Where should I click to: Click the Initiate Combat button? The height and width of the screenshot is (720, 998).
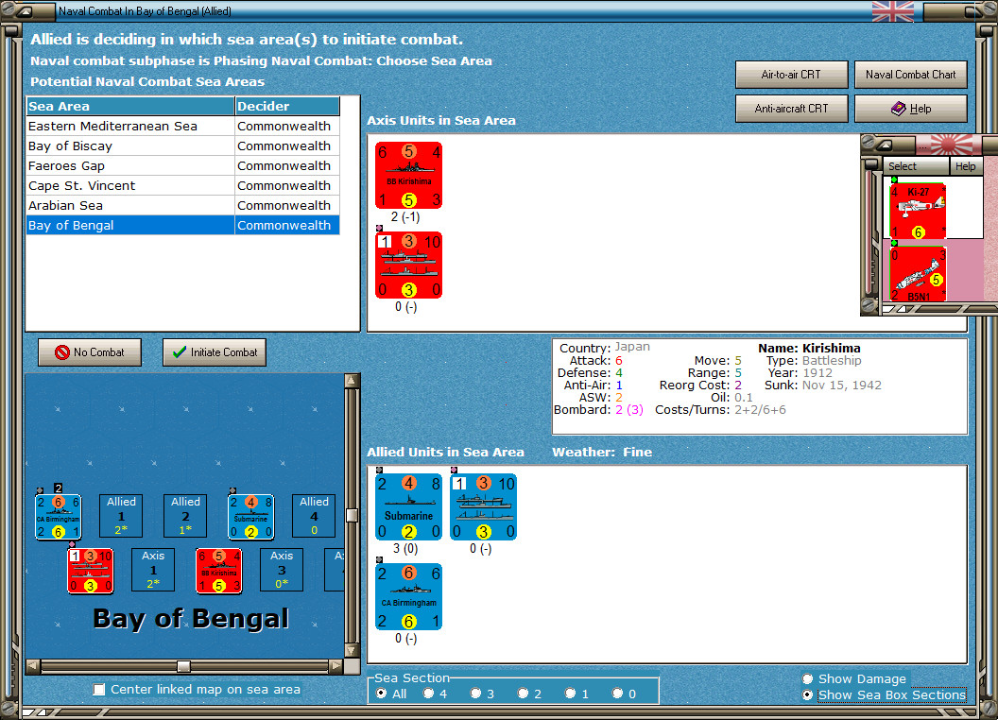click(x=215, y=352)
